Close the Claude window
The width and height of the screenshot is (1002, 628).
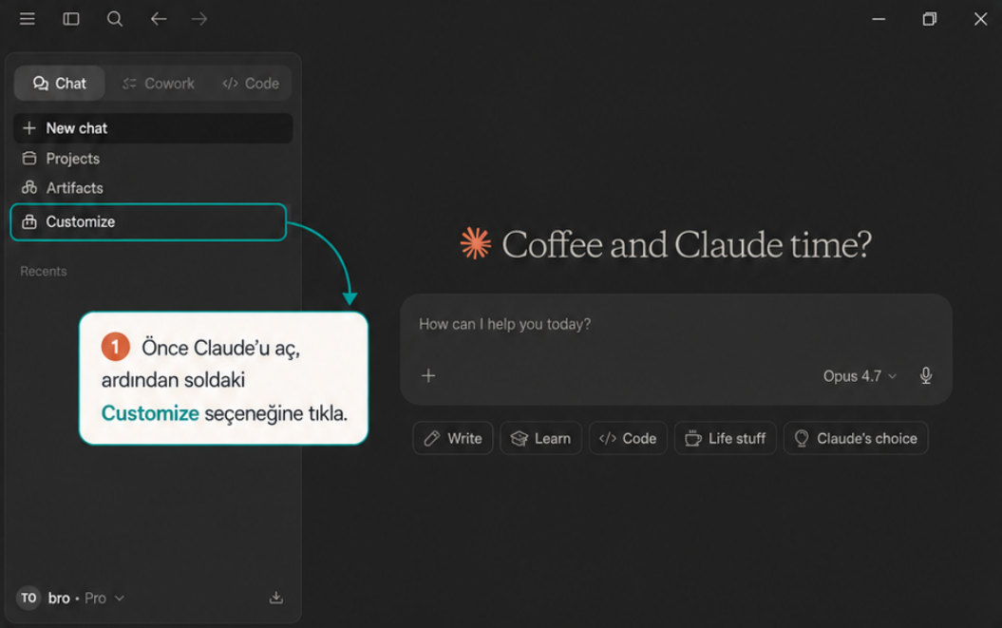(980, 19)
